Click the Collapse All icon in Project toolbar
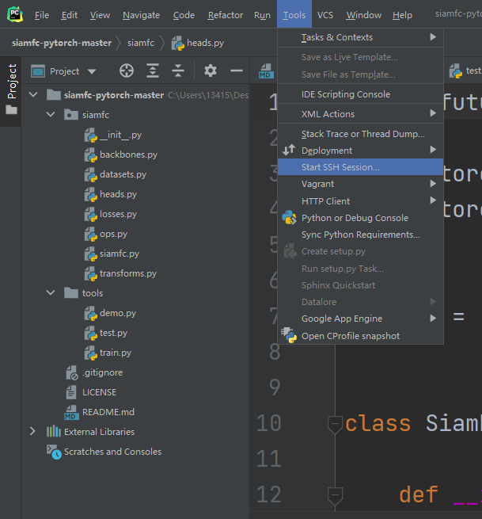Image resolution: width=482 pixels, height=519 pixels. tap(178, 71)
